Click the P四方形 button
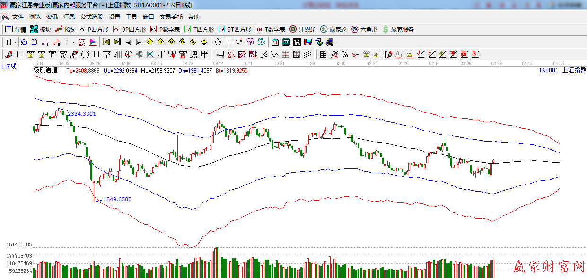Image resolution: width=587 pixels, height=278 pixels. pos(93,29)
